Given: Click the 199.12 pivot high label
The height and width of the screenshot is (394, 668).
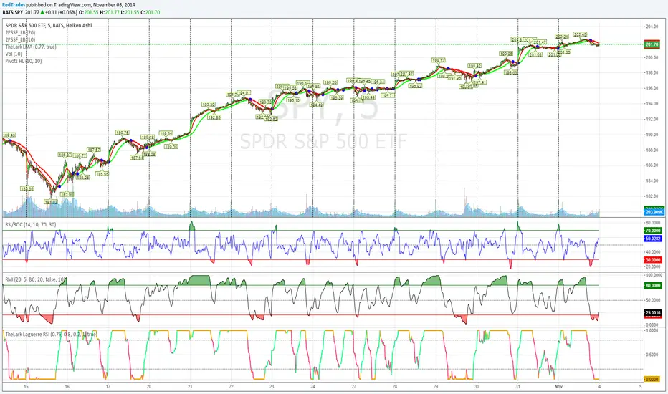Looking at the screenshot, I should [438, 60].
